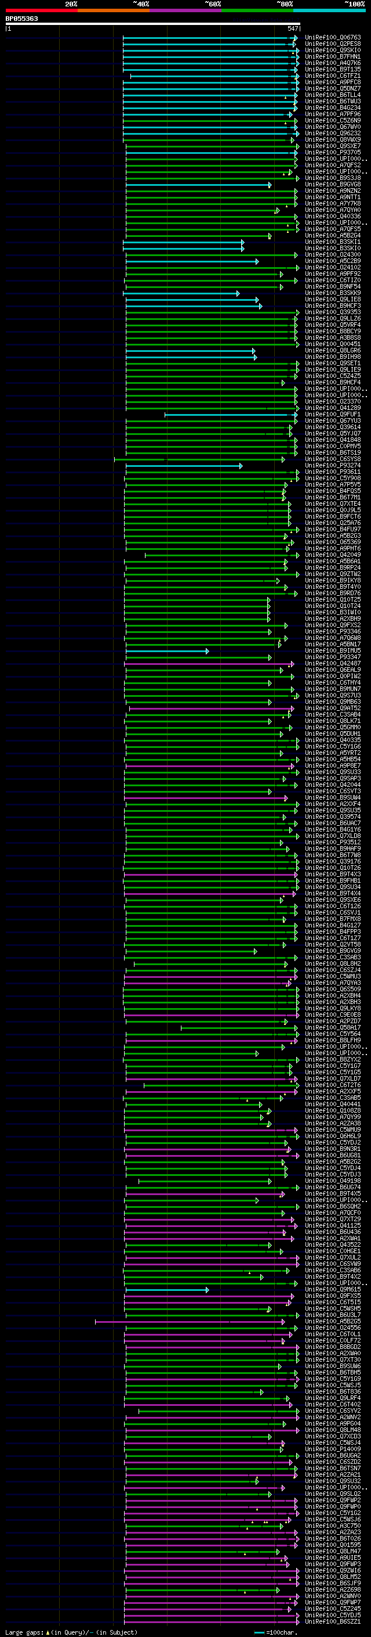Click the red ~20% identity legend segment
This screenshot has width=371, height=1637.
click(41, 10)
